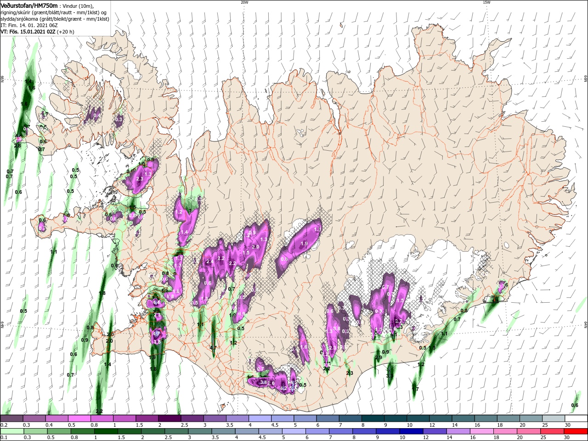The height and width of the screenshot is (441, 588).
Task: Select the 'VT: Fös. 15.01.2021 02Z' valid time
Action: (x=28, y=32)
